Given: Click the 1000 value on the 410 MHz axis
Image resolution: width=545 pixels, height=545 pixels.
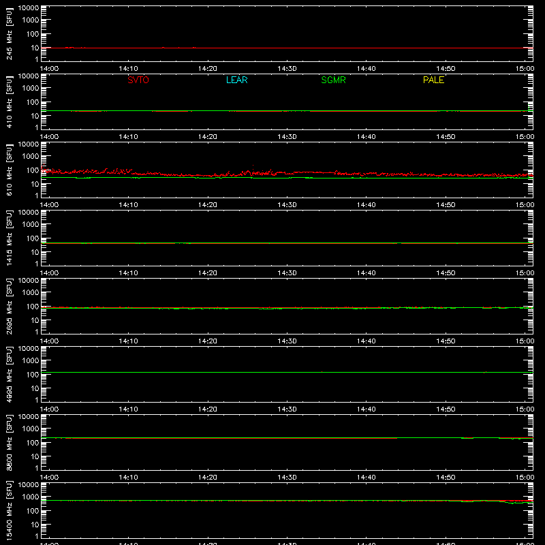Looking at the screenshot, I should 31,89.
